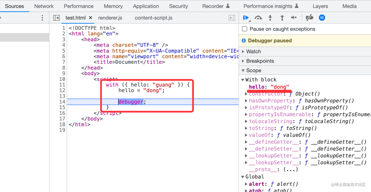371x192 pixels.
Task: Step out of current function
Action: (282, 18)
